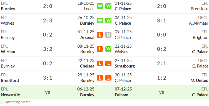Click the W. Ham team name

8,51
